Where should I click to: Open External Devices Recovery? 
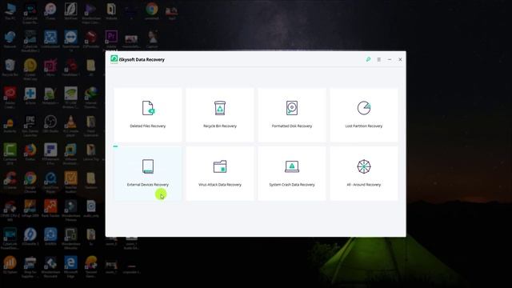[147, 174]
